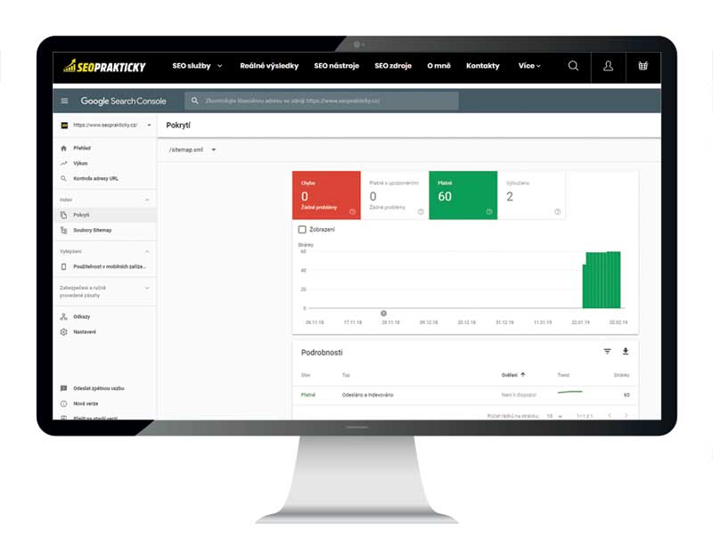Go to previous page of details table
Screen dimensions: 713x554
pyautogui.click(x=610, y=416)
